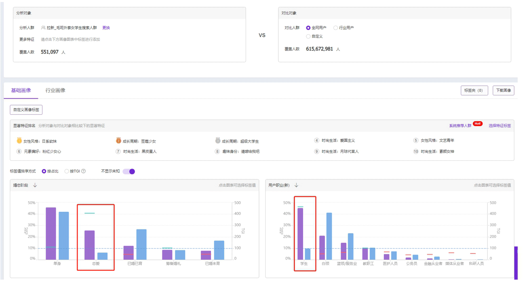Click the gold medal icon for 日系软妹

[19, 141]
